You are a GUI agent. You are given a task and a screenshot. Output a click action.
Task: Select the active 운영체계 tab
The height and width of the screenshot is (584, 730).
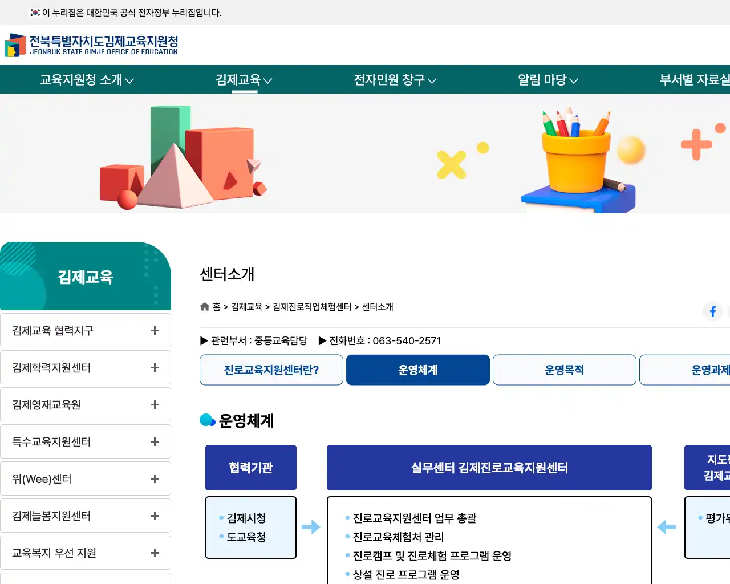[417, 370]
